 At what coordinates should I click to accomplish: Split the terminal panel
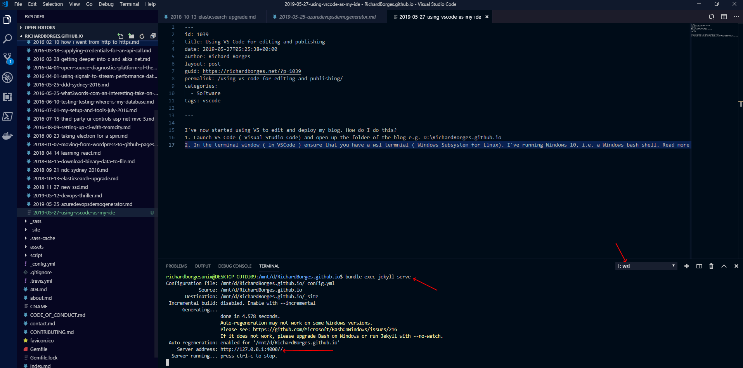(699, 266)
